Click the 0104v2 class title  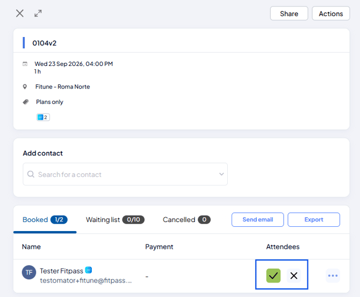click(44, 43)
